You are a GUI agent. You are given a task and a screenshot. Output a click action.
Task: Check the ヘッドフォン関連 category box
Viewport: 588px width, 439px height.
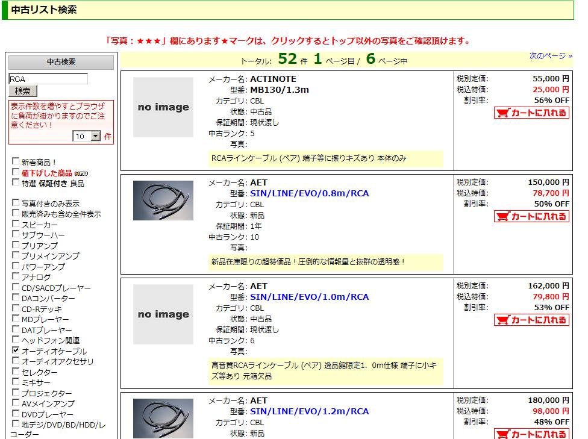pos(16,339)
